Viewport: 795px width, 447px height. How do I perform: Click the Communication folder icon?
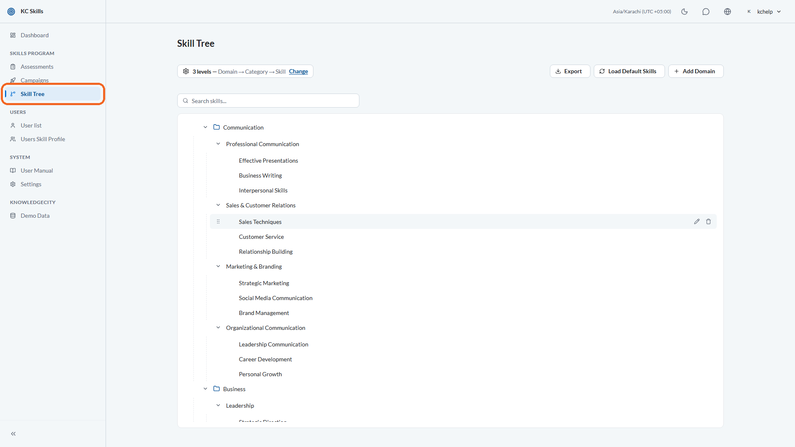click(x=217, y=127)
